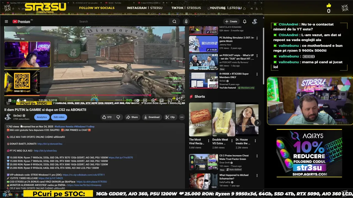Image resolution: width=353 pixels, height=198 pixels.
Task: Open Str3sU channel avatar below video
Action: 8,117
